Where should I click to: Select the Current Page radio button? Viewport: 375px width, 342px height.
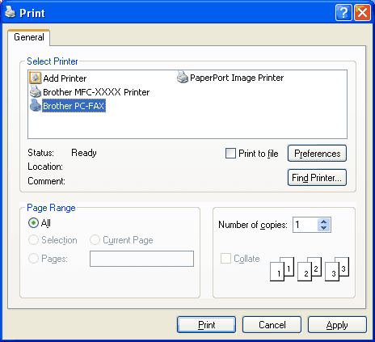click(95, 239)
